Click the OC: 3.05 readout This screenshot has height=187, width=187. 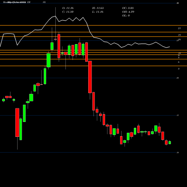[x=128, y=8]
